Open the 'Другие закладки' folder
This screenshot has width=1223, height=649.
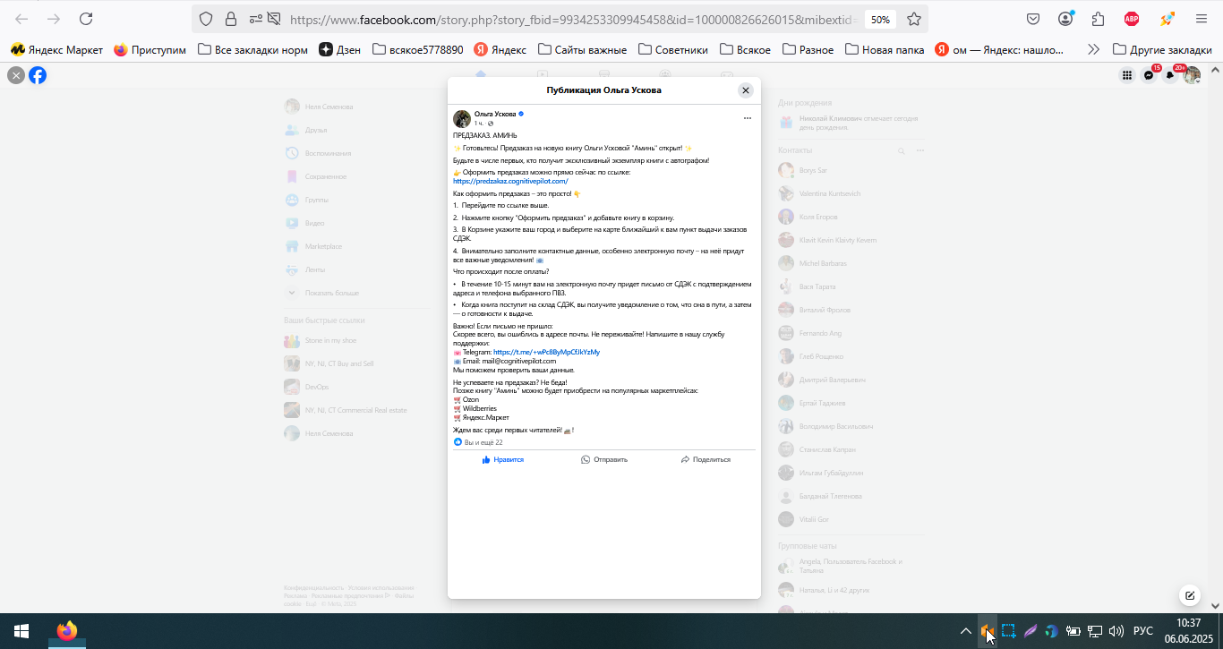point(1162,50)
